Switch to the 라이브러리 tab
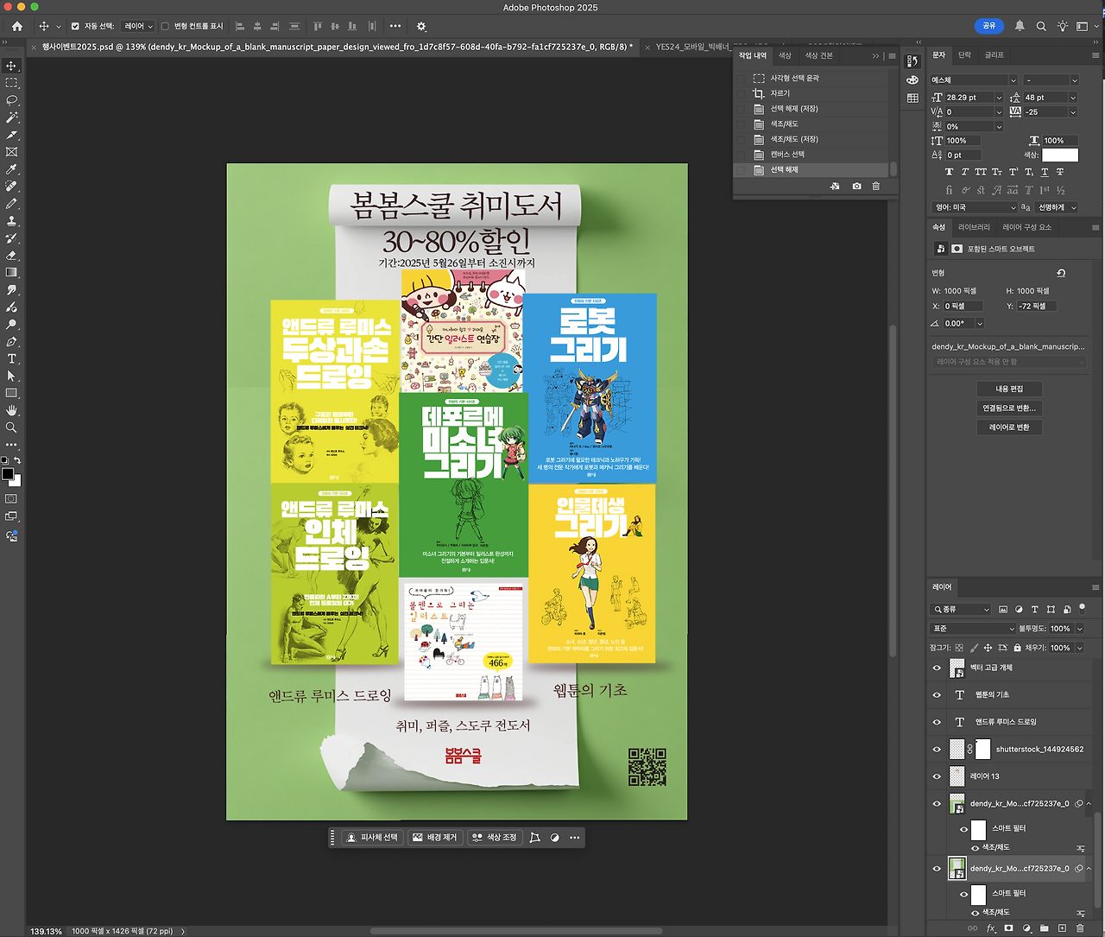Viewport: 1105px width, 937px height. point(974,227)
